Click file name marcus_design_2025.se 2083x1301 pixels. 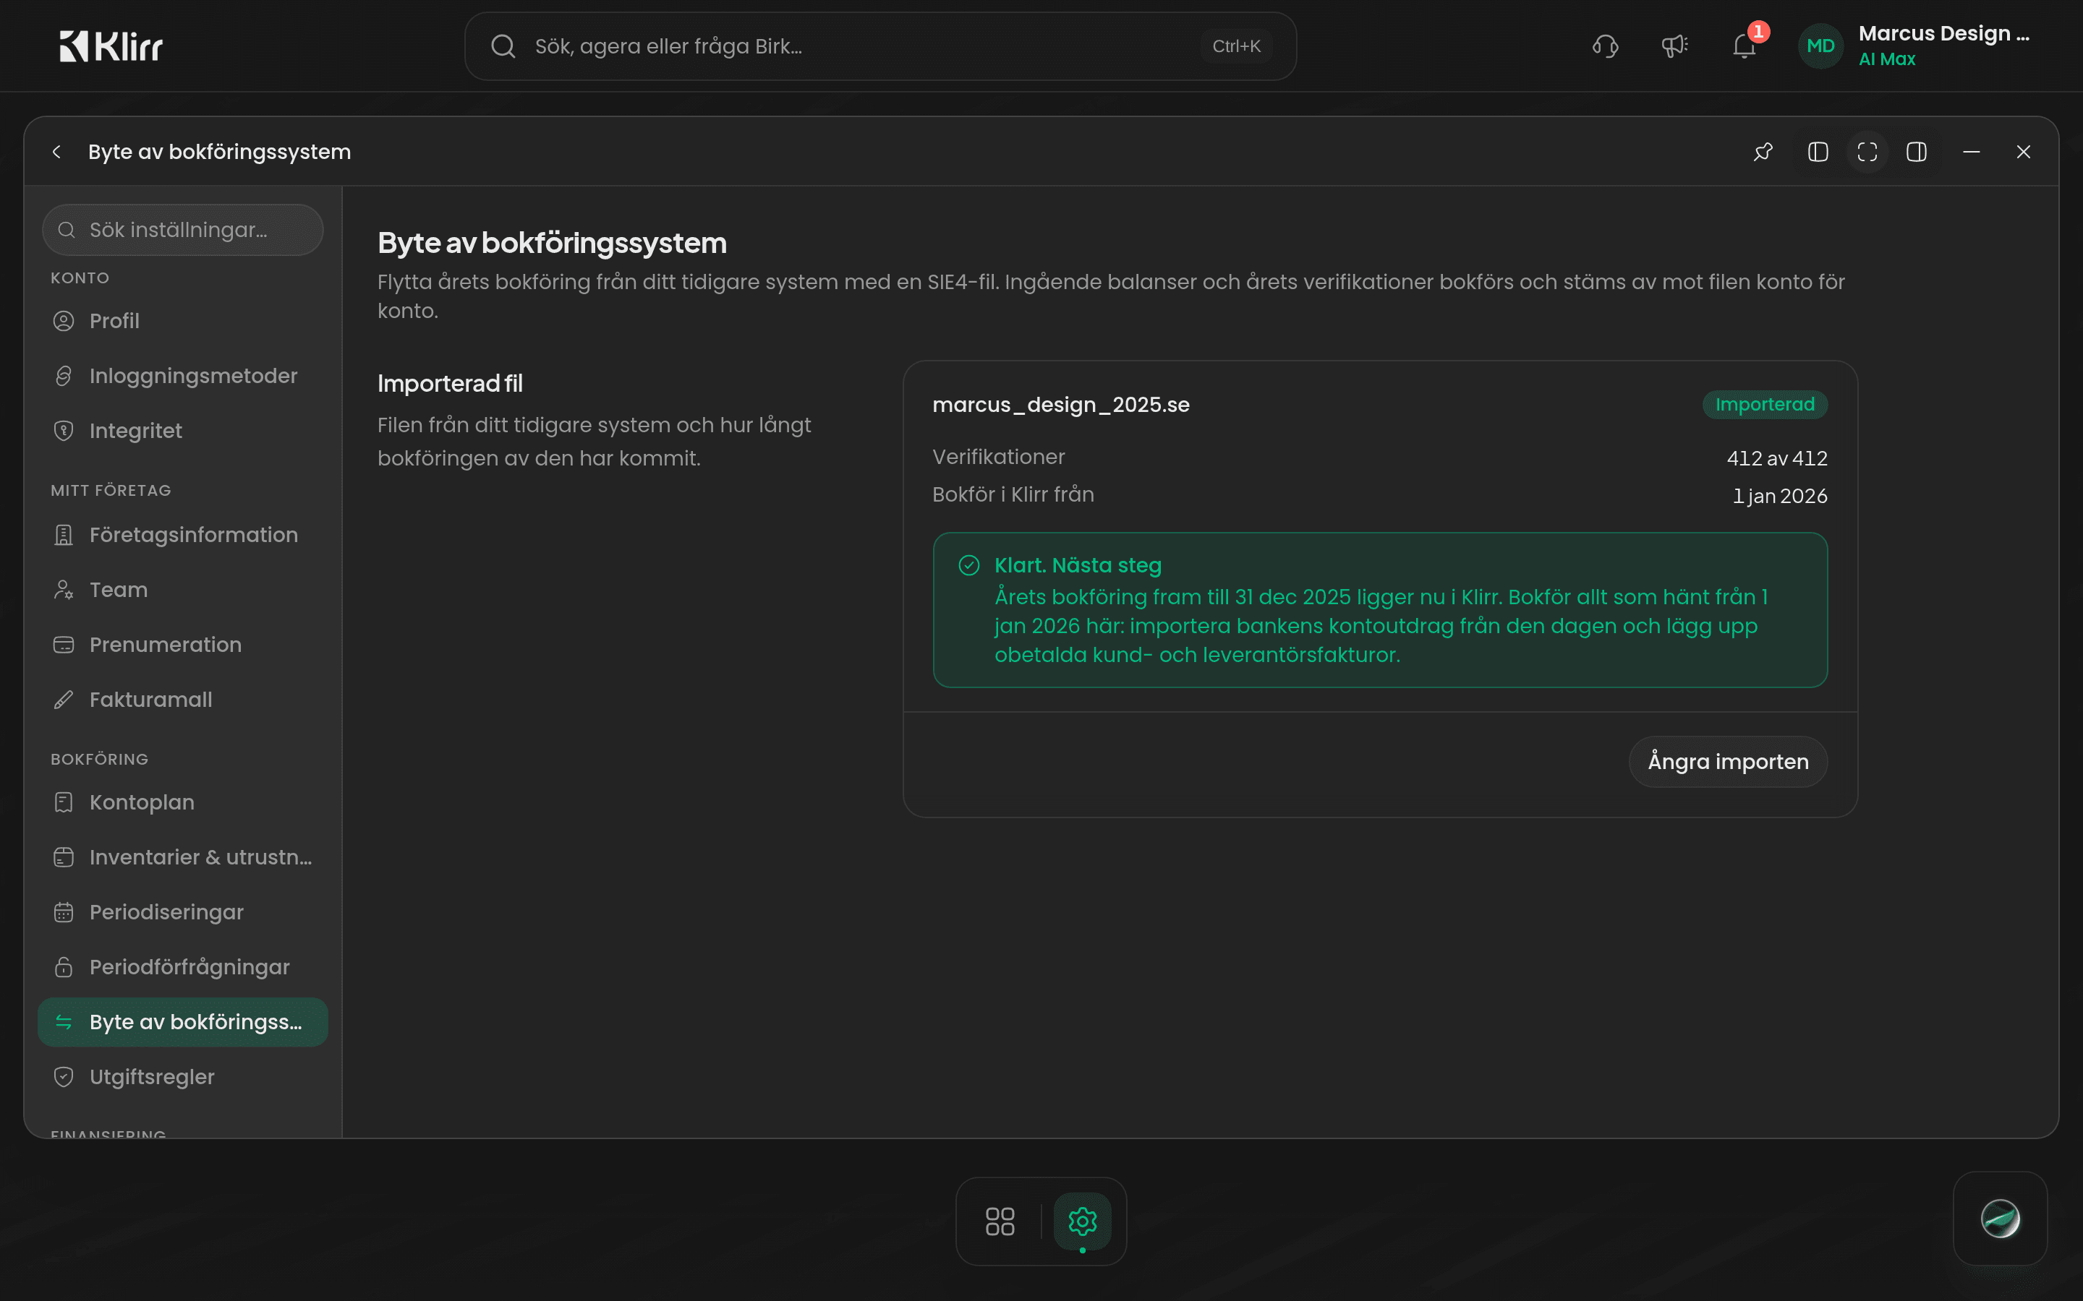point(1060,405)
